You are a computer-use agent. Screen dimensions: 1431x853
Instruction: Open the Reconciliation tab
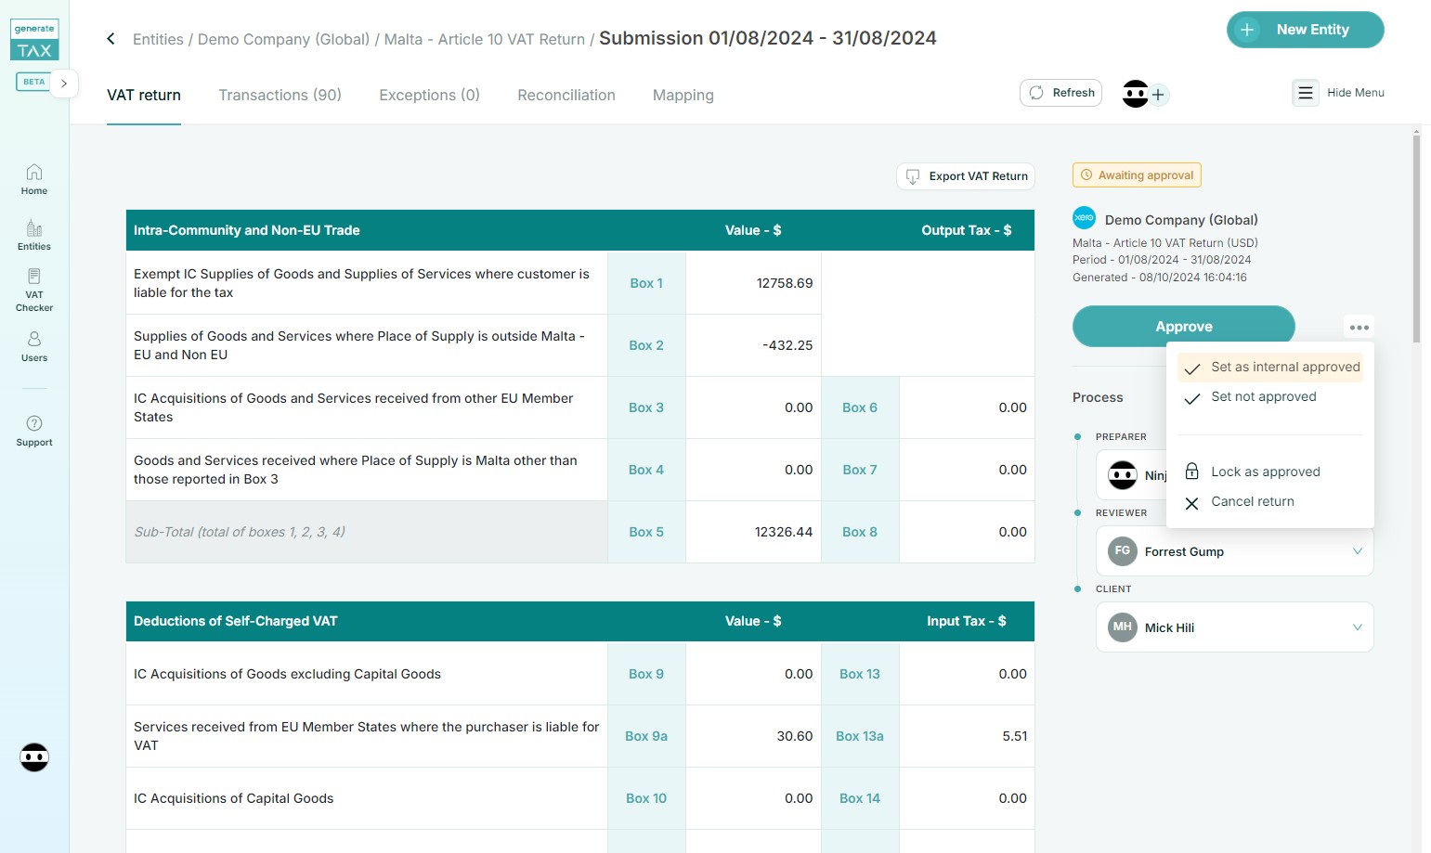pos(566,95)
